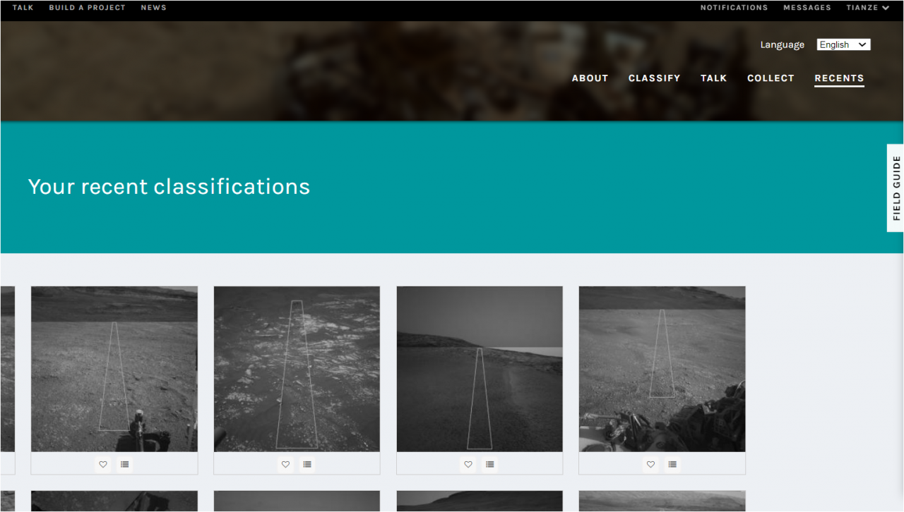Open the rover wheels debris thumbnail
904x512 pixels.
click(x=662, y=369)
